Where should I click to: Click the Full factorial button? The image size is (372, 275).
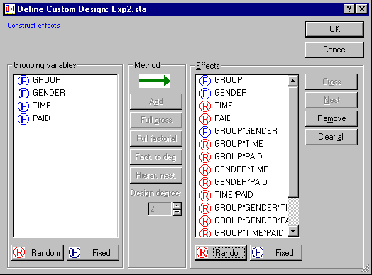point(156,138)
